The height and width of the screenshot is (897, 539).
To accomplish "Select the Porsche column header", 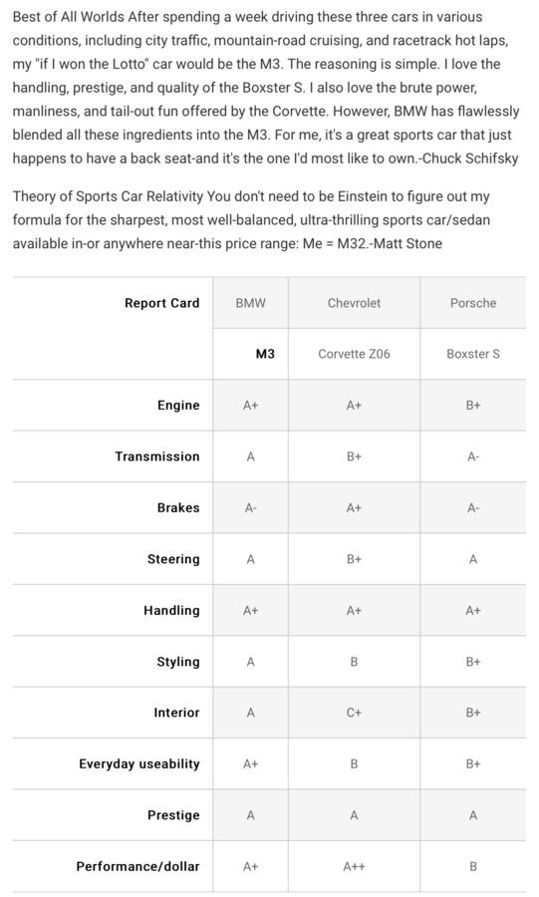I will click(x=472, y=303).
